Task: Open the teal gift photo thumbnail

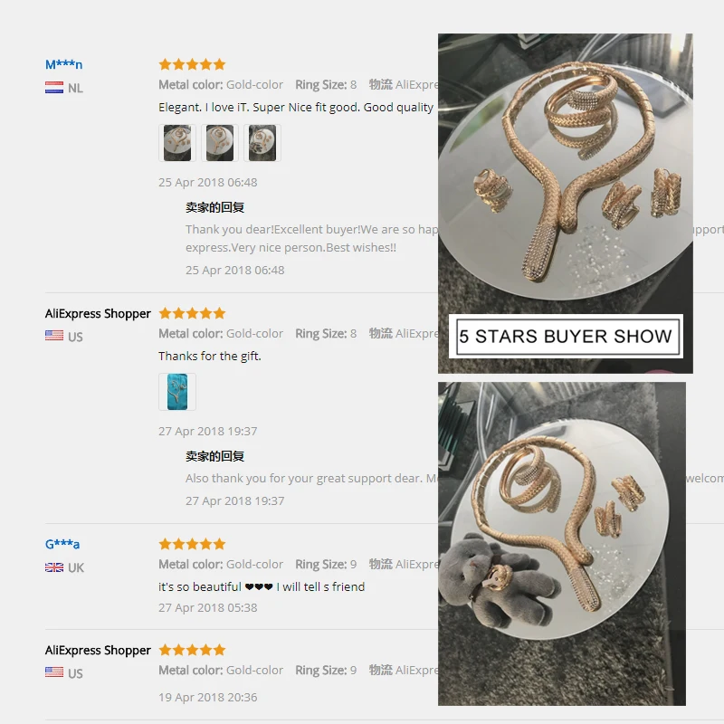Action: 177,392
